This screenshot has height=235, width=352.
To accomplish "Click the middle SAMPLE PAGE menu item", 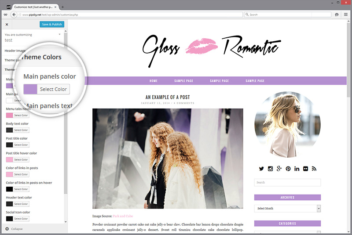I will click(219, 81).
